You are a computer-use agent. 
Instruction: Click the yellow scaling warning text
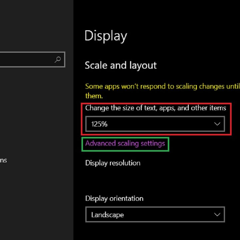pos(162,91)
